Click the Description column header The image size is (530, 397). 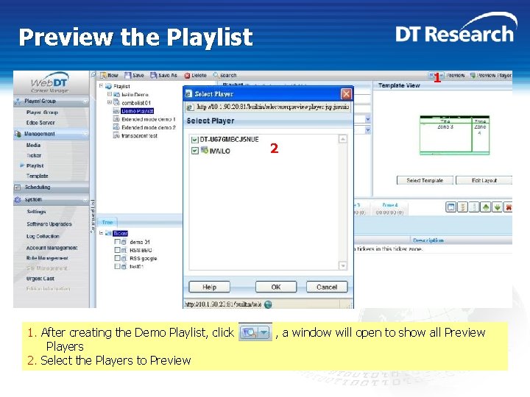428,240
